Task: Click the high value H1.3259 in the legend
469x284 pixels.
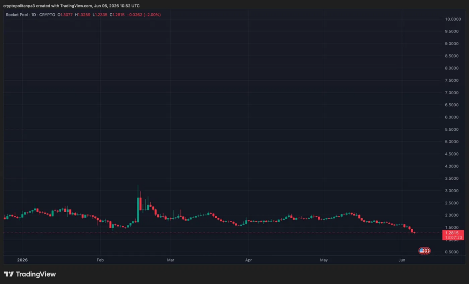Action: click(82, 15)
